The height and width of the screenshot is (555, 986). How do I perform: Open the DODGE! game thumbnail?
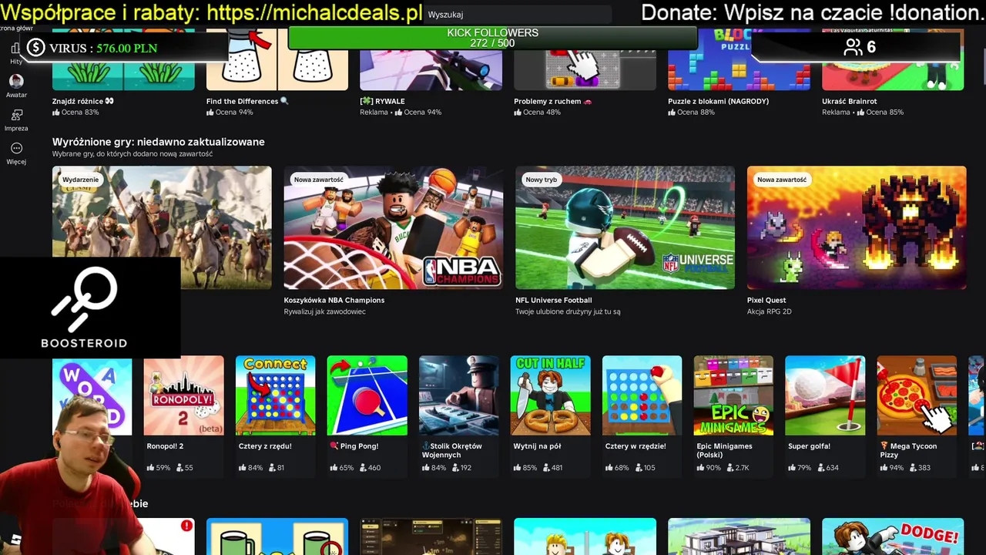[894, 536]
